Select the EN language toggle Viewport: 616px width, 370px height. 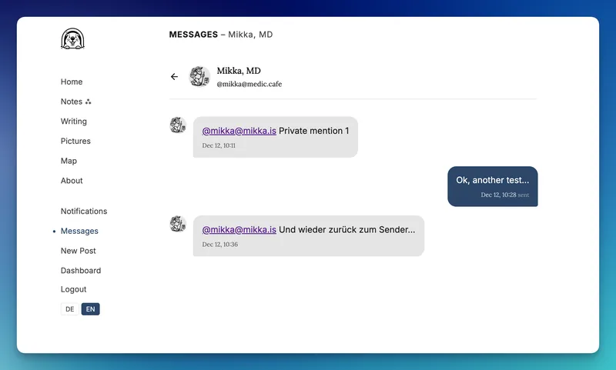(x=91, y=309)
